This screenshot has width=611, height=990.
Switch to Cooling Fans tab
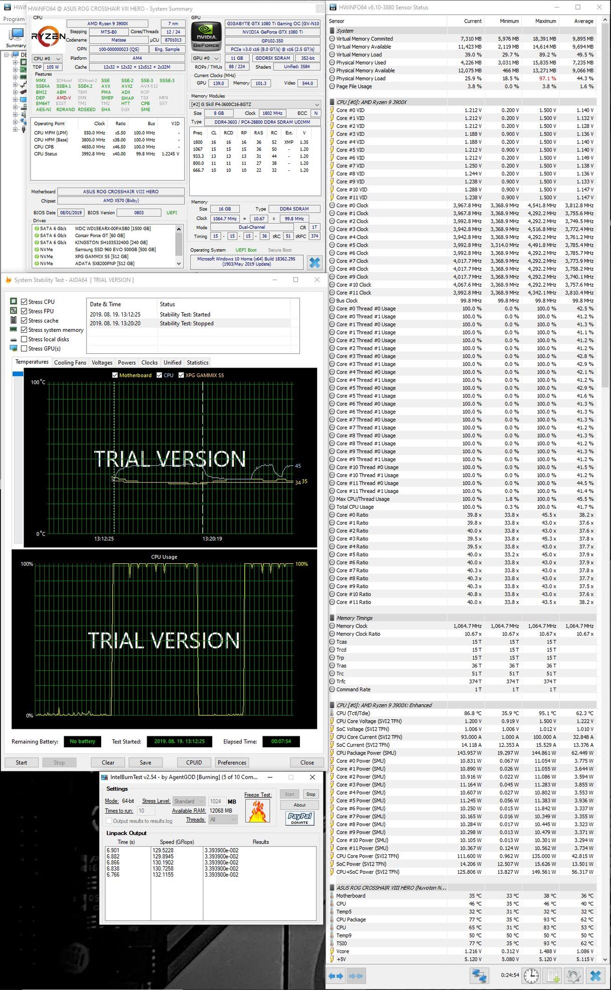coord(70,362)
